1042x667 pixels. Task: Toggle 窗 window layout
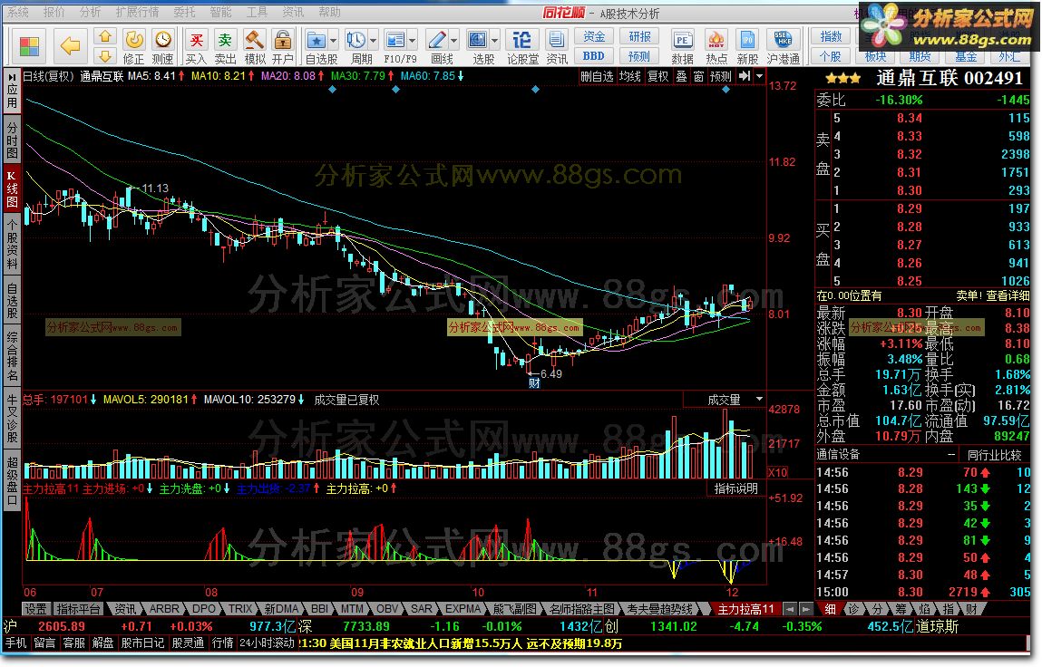698,76
